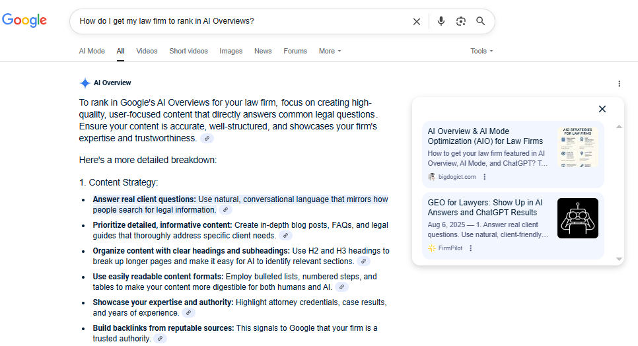Viewport: 638px width, 346px height.
Task: Click the Google logo
Action: (24, 20)
